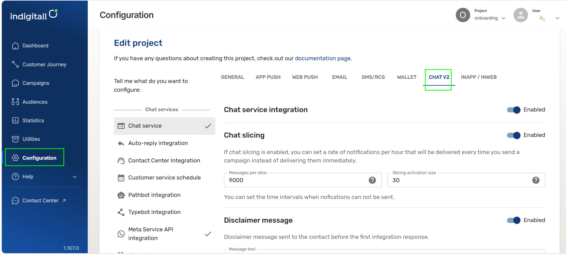Click help icon for Messages per slice
Screen dimensions: 566x255
(372, 180)
